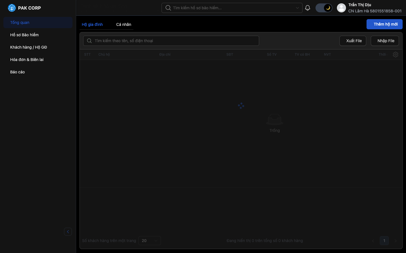The image size is (406, 253).
Task: Open Hóa đơn & Biên lai menu item
Action: [38, 60]
